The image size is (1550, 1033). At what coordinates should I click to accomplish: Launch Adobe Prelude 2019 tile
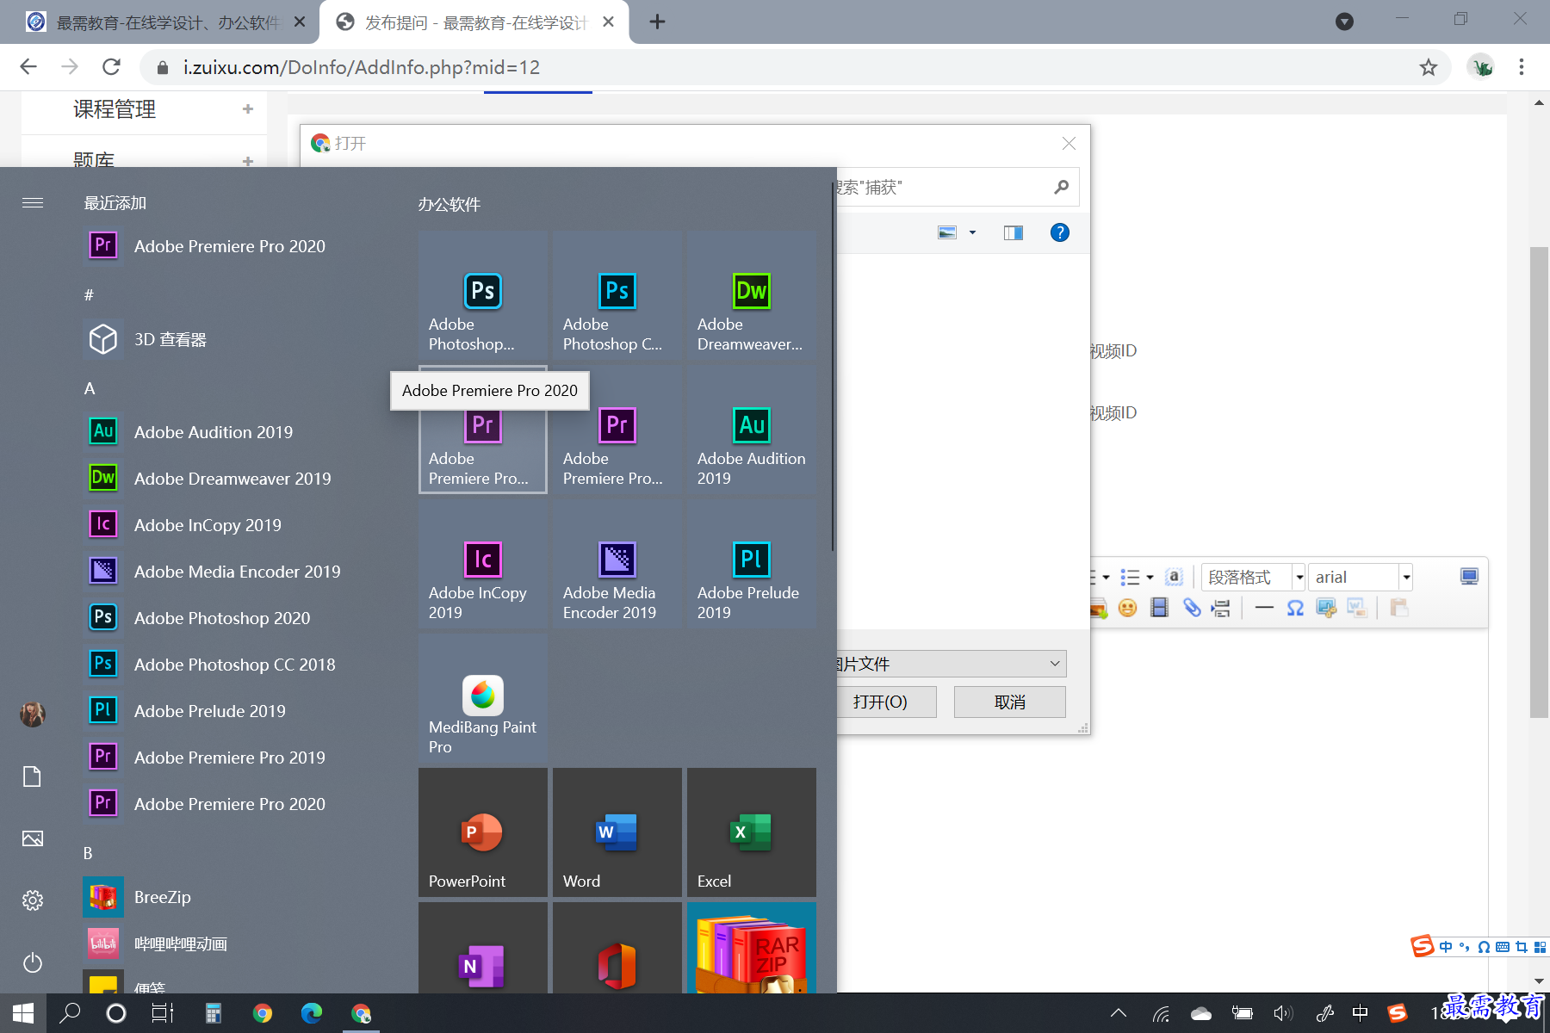752,564
